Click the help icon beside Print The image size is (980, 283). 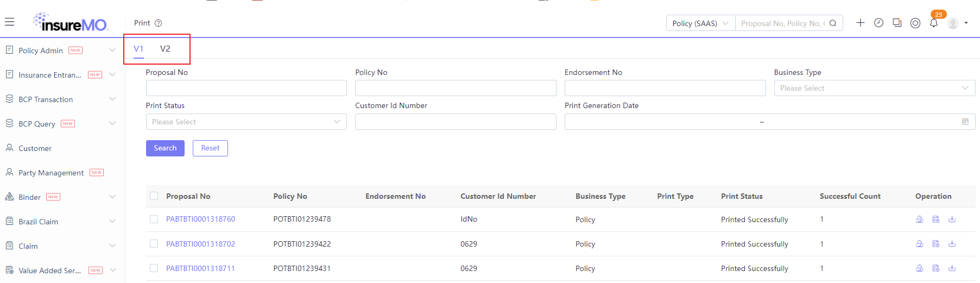[159, 23]
